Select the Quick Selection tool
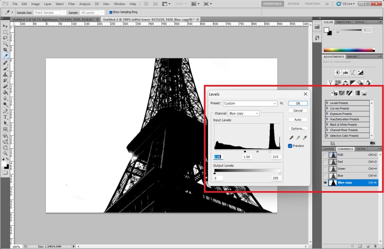The width and height of the screenshot is (384, 249). pyautogui.click(x=5, y=44)
